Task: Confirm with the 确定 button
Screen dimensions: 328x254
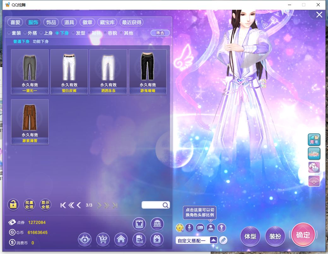Action: 303,235
